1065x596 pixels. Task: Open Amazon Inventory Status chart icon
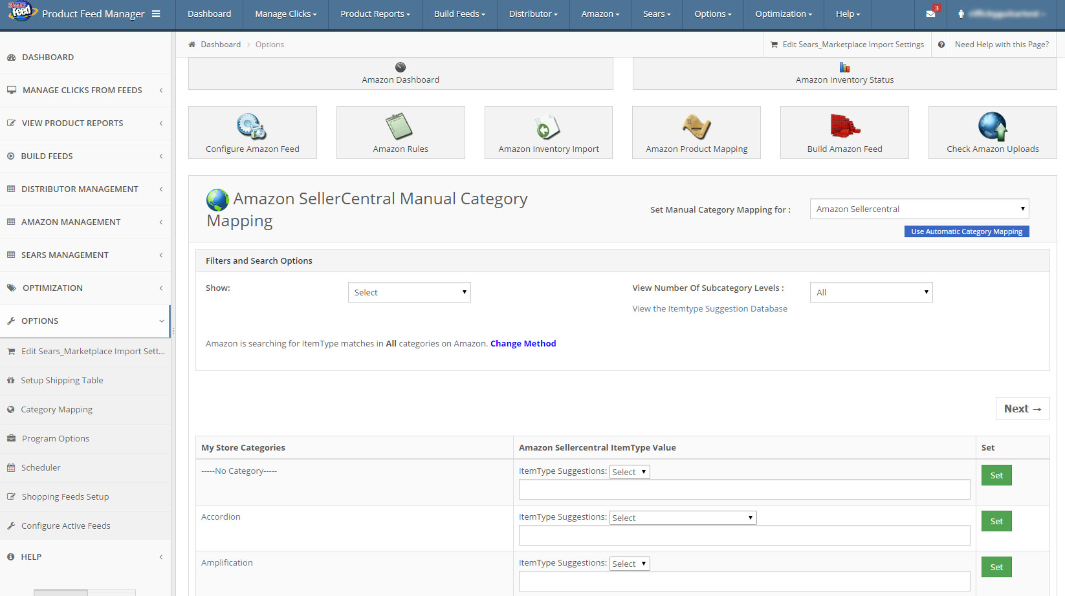(844, 67)
